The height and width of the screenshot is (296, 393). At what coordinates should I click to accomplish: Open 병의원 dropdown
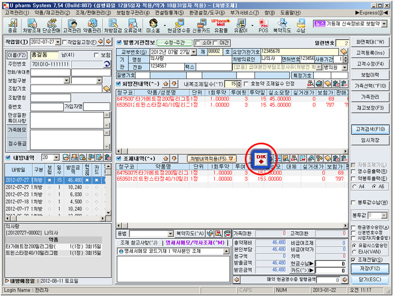coord(345,67)
